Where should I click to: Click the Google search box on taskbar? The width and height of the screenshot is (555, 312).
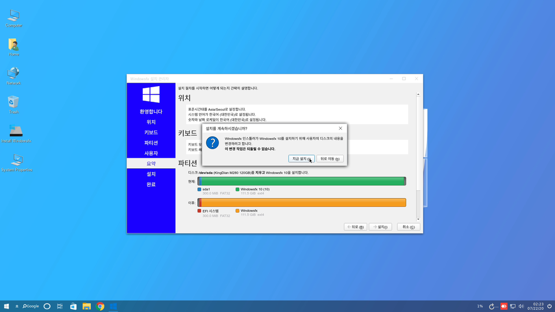tap(31, 306)
